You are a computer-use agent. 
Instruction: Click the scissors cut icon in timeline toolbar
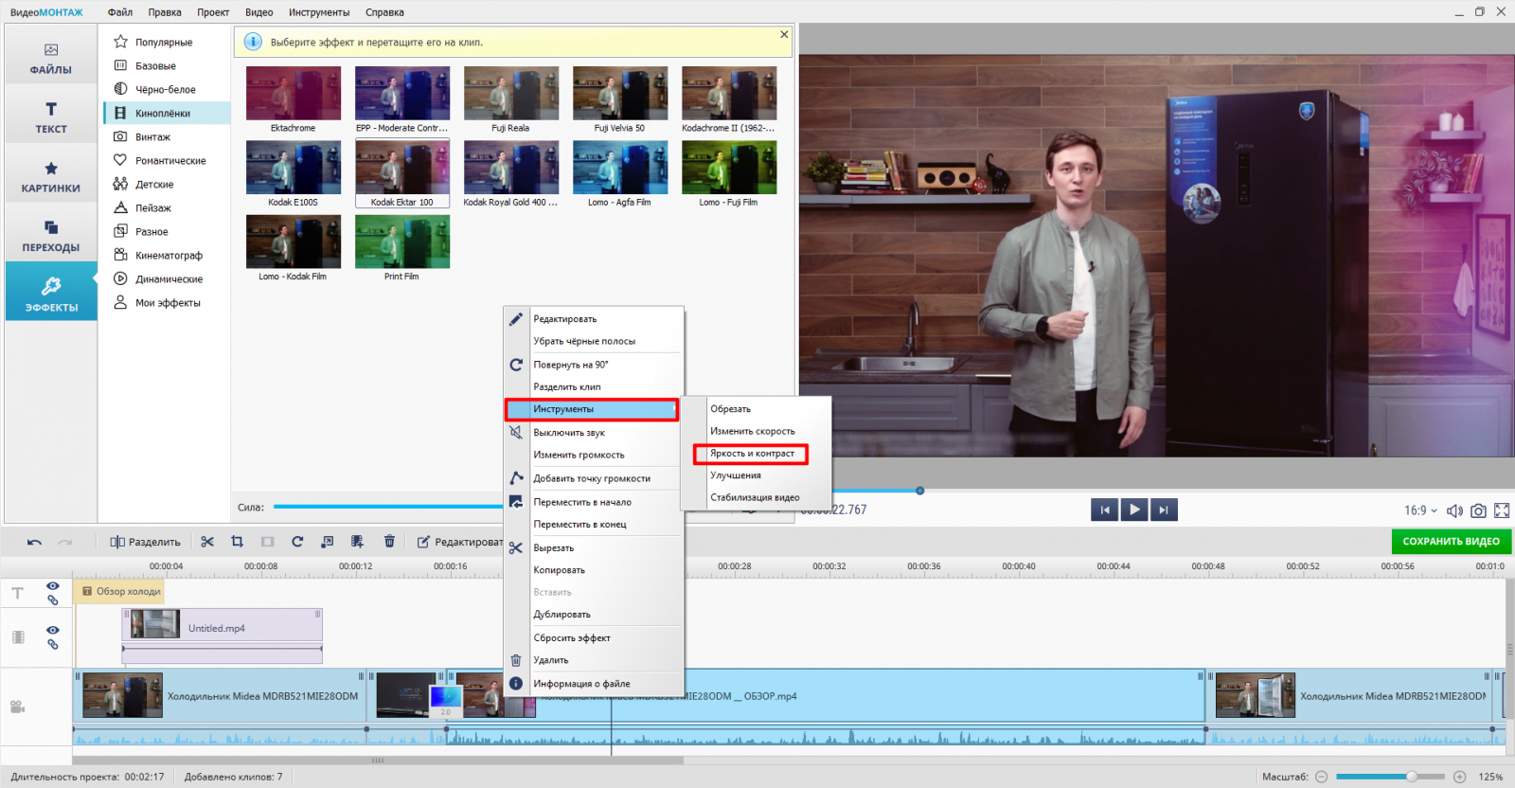(207, 542)
